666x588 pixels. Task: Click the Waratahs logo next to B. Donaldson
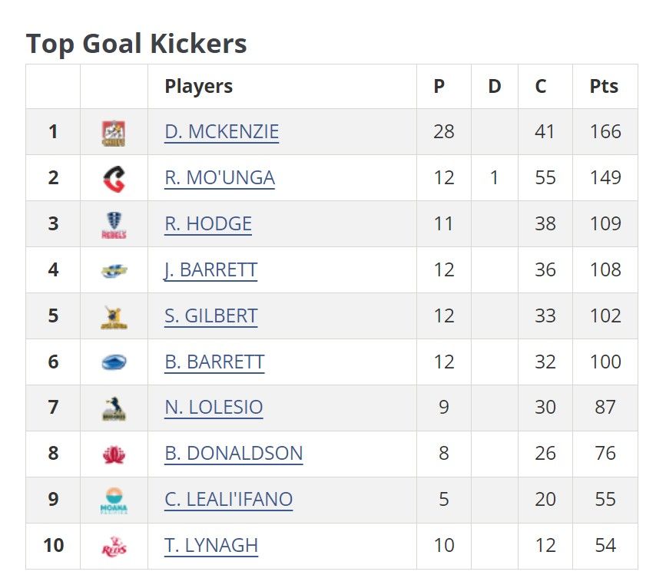coord(114,454)
